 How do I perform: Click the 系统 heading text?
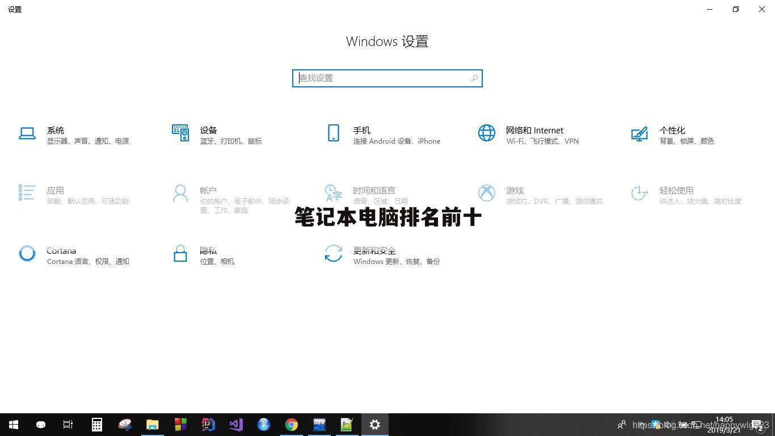[56, 131]
